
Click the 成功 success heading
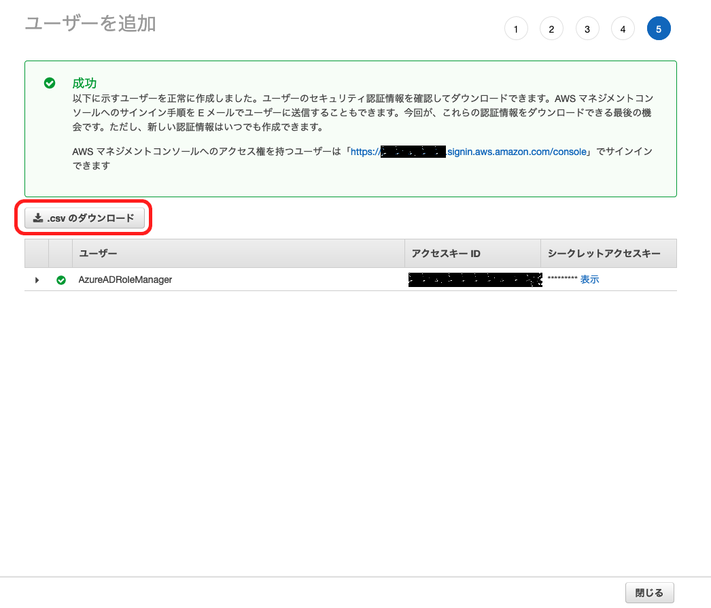click(84, 83)
